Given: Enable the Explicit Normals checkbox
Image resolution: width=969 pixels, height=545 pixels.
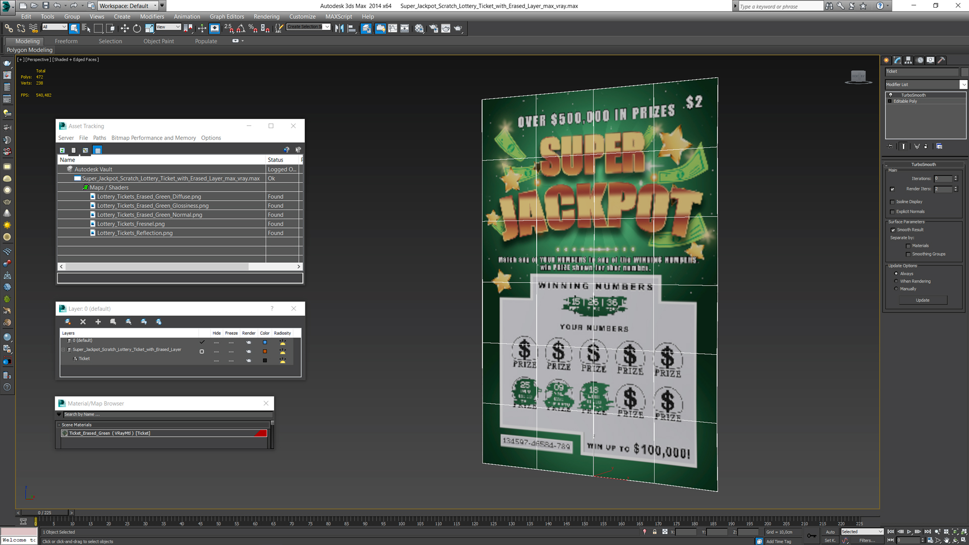Looking at the screenshot, I should [x=892, y=212].
